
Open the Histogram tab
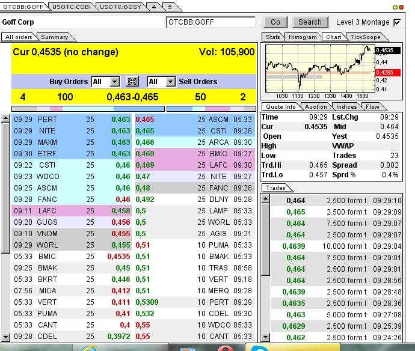tap(303, 37)
